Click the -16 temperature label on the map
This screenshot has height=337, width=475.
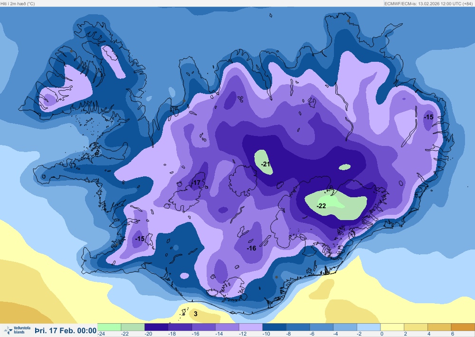[x=251, y=248]
